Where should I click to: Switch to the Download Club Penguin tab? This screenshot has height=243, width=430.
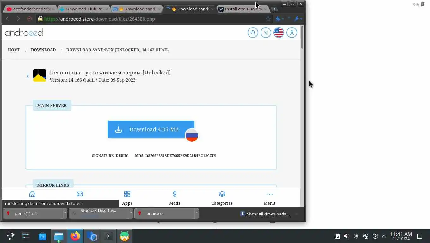point(84,9)
